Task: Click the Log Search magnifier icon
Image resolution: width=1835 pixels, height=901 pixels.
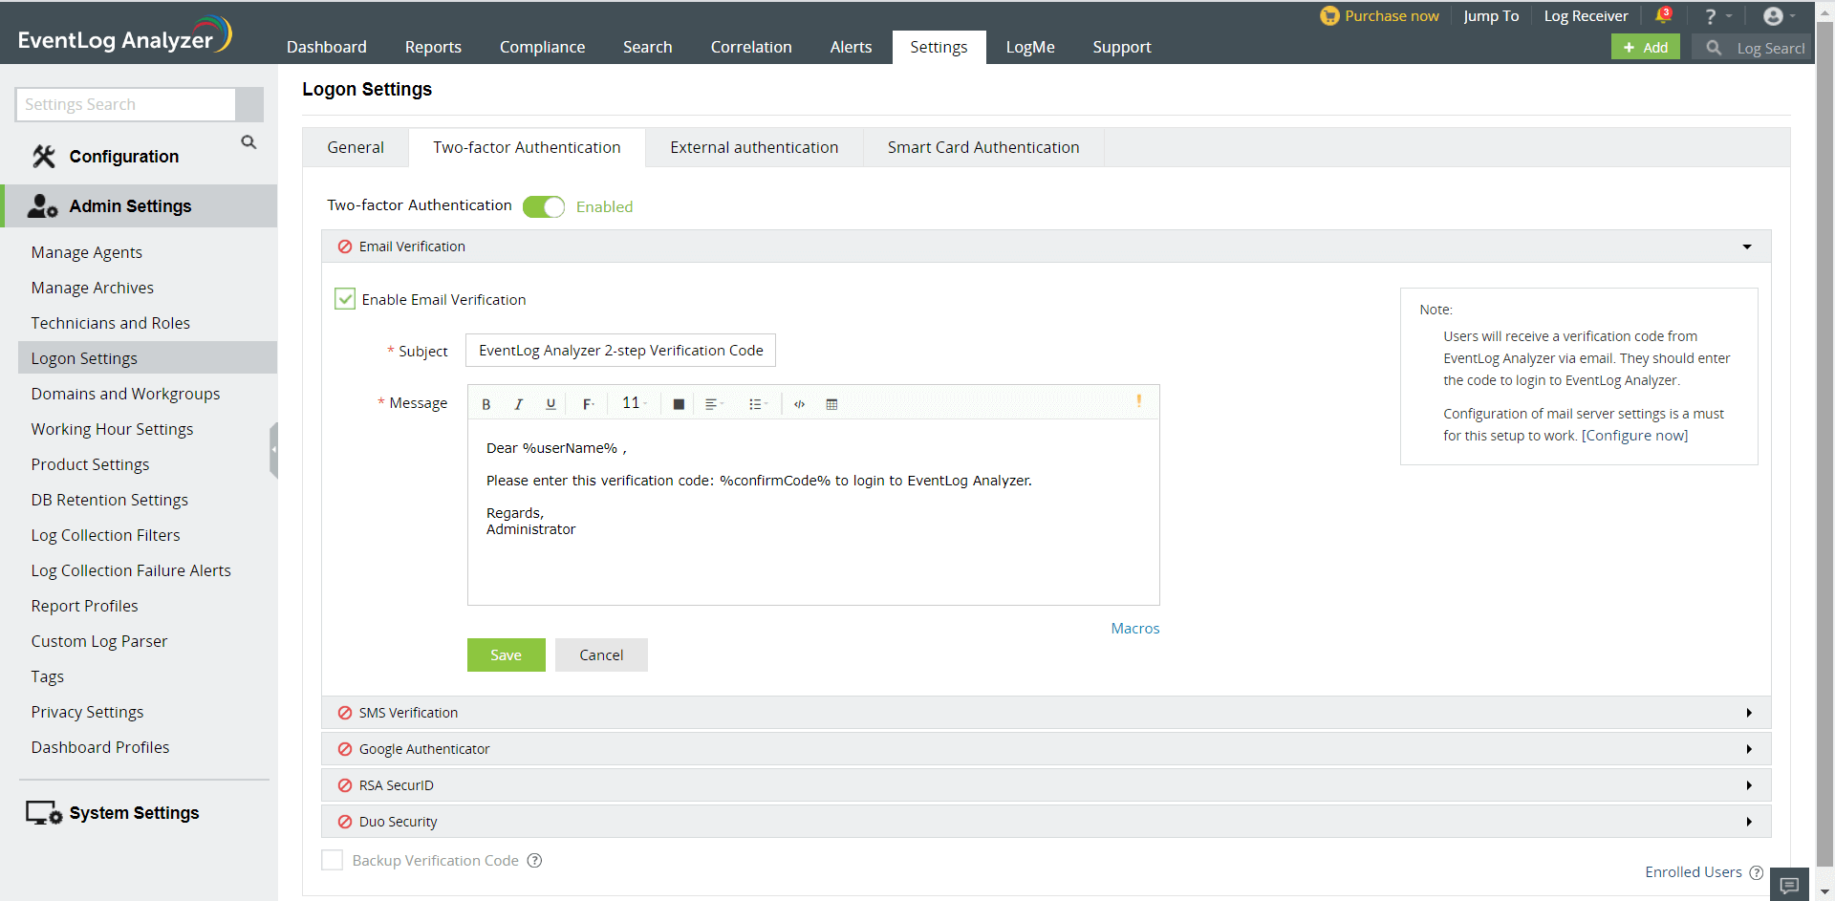Action: [1714, 48]
